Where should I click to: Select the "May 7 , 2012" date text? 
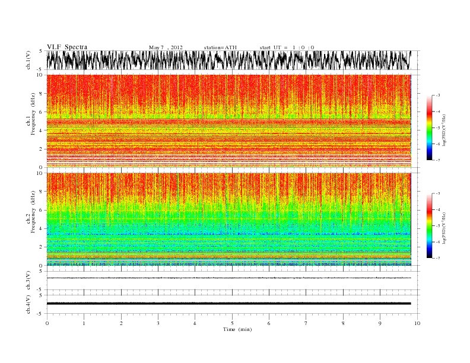(166, 47)
